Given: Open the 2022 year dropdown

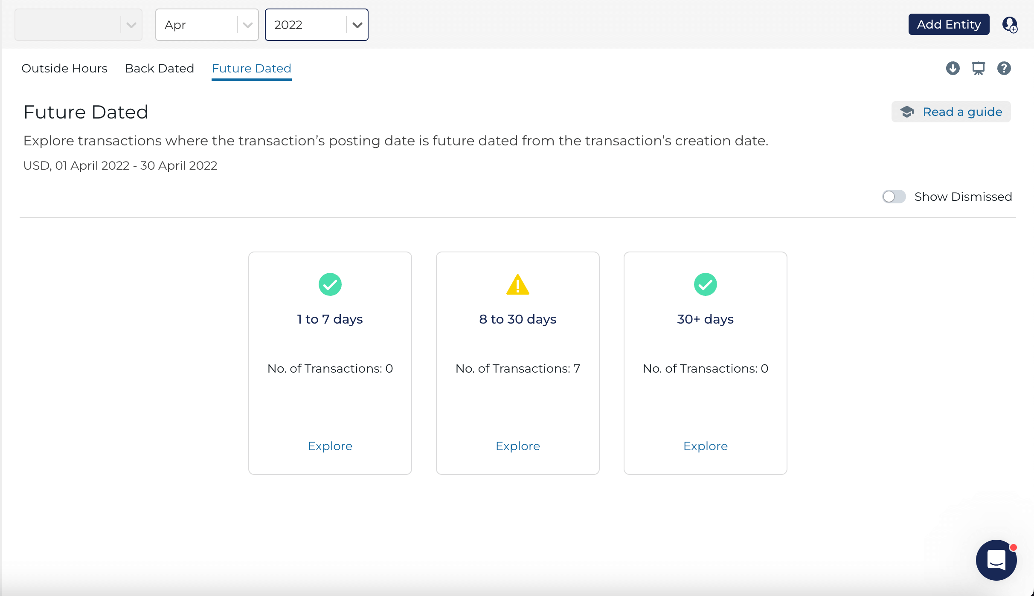Looking at the screenshot, I should point(357,25).
